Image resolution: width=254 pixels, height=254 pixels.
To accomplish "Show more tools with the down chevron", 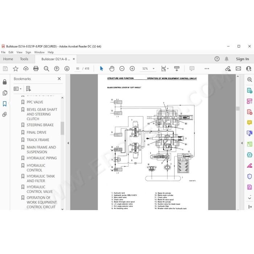I will [250, 198].
